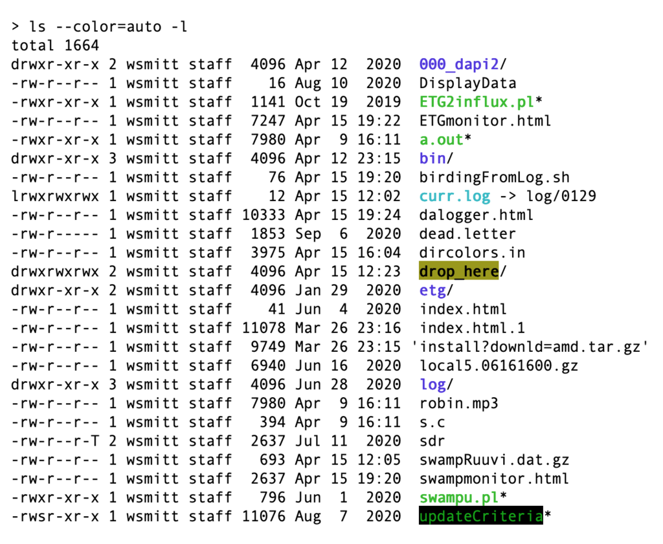Select the dalogger.html file name
This screenshot has width=663, height=544.
coord(476,215)
